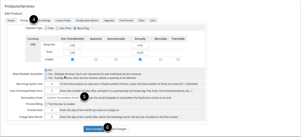This screenshot has width=301, height=137.
Task: Click the Save Changes button
Action: [94, 129]
